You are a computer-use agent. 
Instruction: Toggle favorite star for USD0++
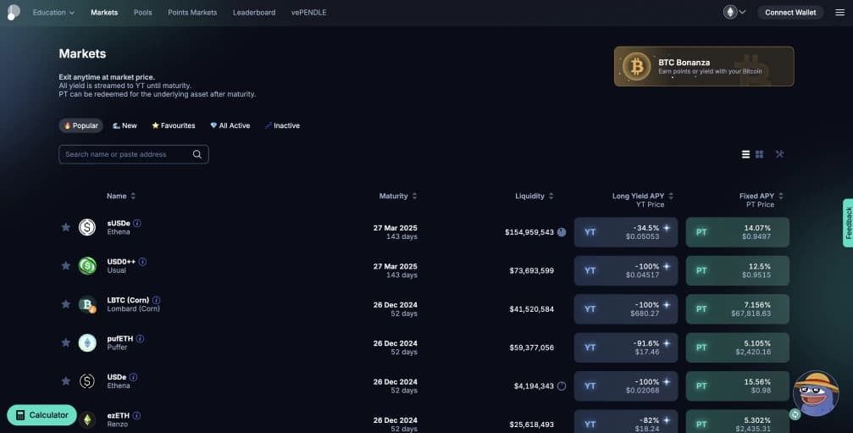tap(65, 266)
